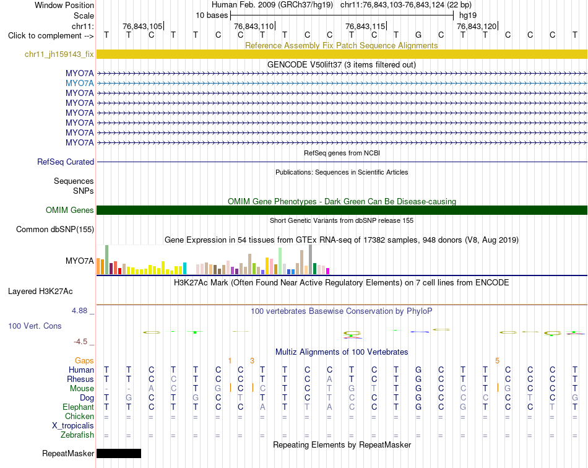Click the -4.5 PhyloP lower scale value
The height and width of the screenshot is (468, 588).
click(80, 342)
